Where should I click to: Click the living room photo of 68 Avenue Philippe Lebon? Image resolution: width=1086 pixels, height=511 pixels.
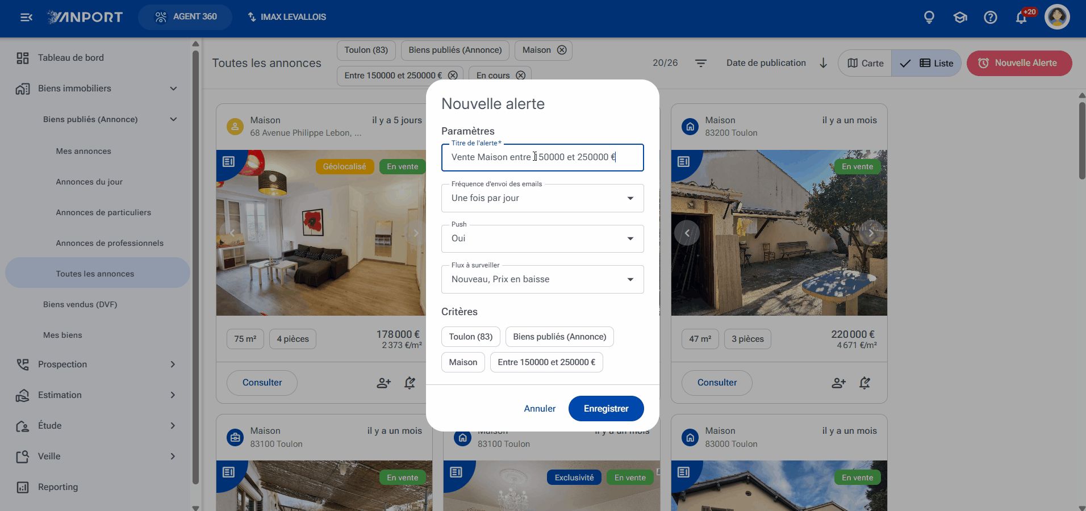pos(321,233)
